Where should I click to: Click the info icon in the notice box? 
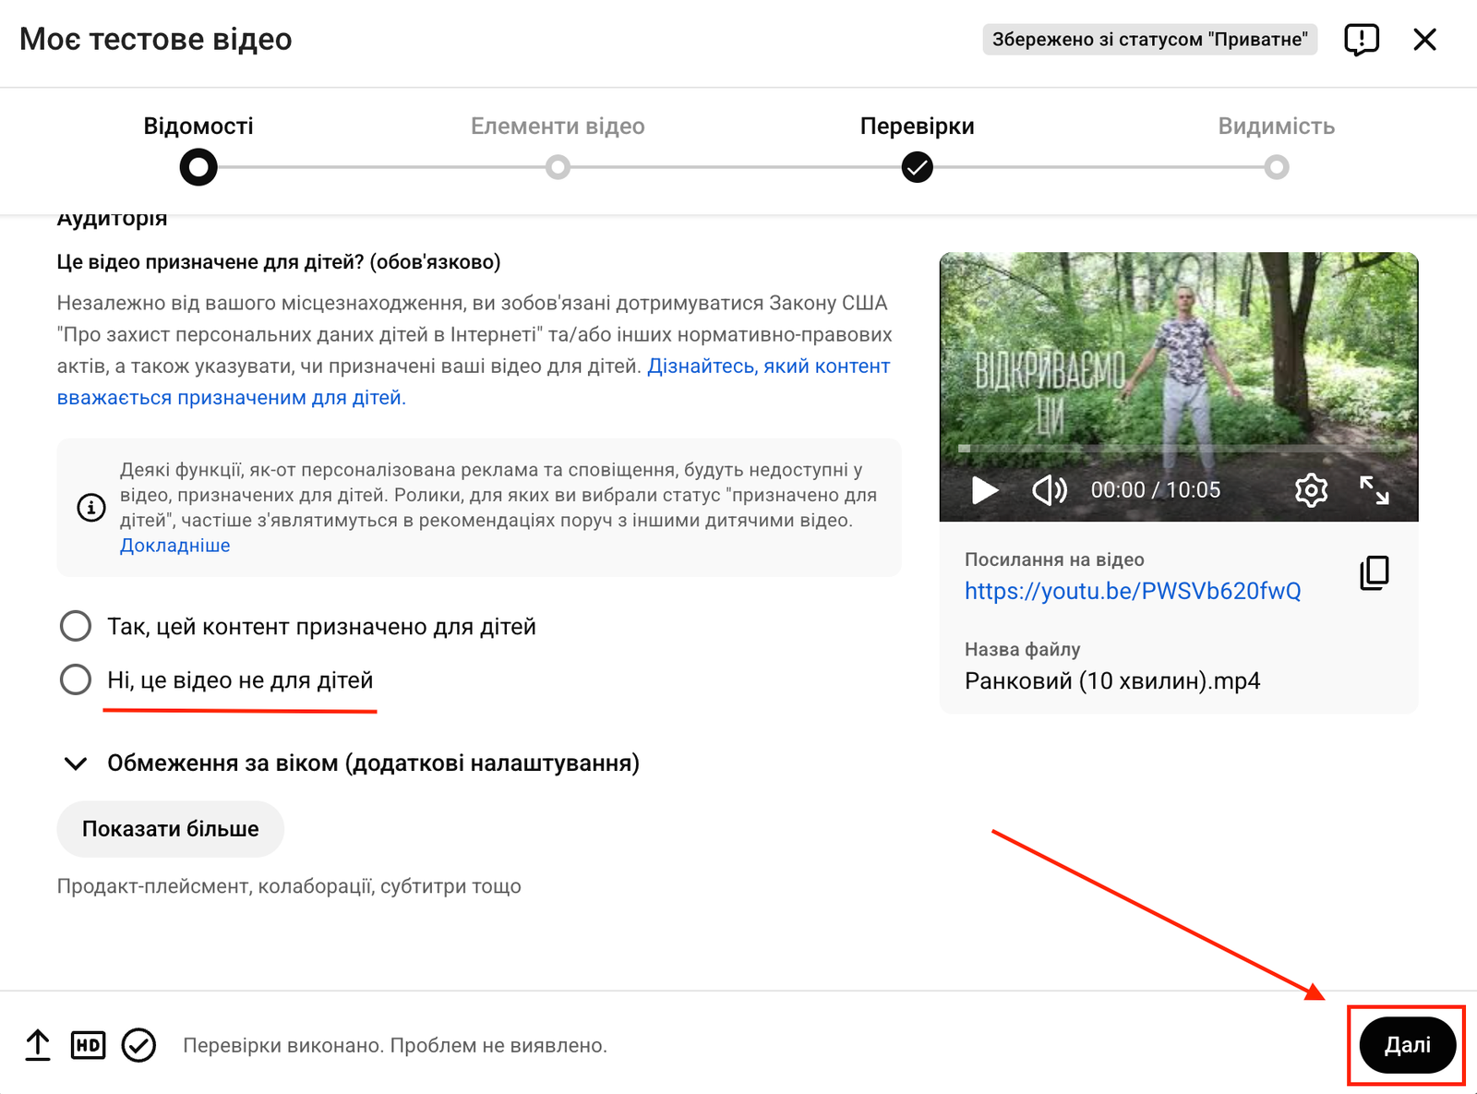[90, 507]
